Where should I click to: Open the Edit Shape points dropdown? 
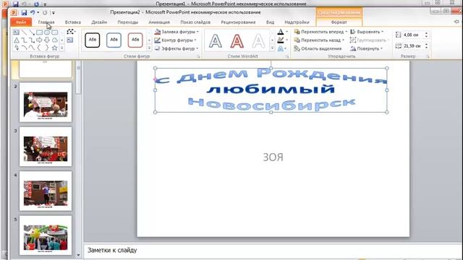(x=71, y=32)
